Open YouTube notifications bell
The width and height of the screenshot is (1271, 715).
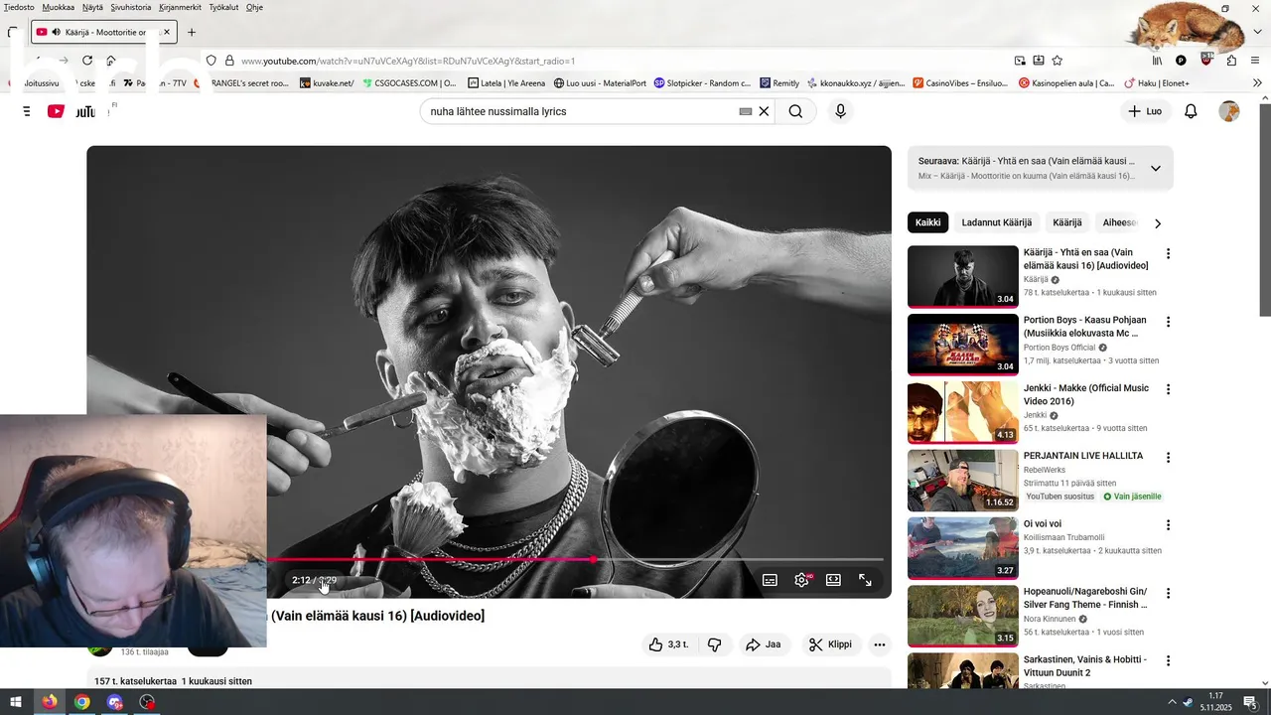tap(1191, 111)
